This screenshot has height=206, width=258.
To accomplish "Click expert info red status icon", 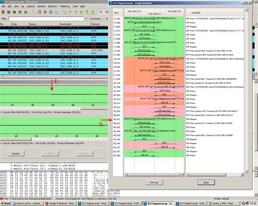I will click(2, 199).
